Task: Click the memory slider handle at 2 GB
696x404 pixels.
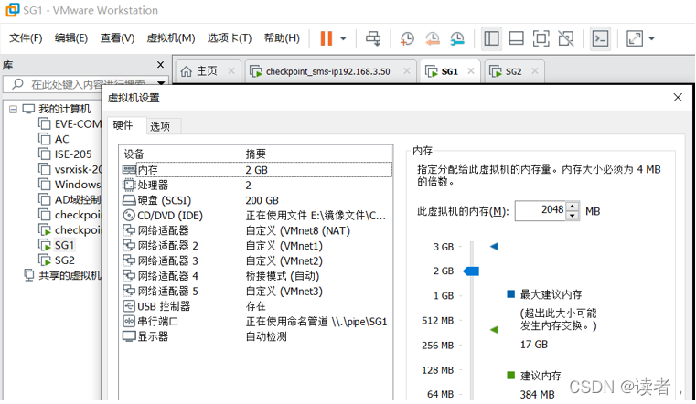Action: coord(471,271)
